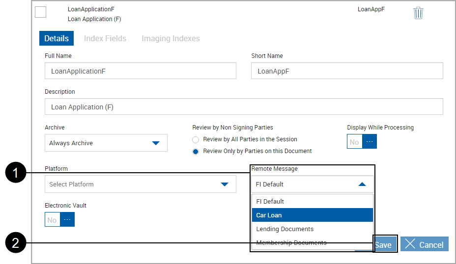Toggle Display While Processing switch
Image resolution: width=456 pixels, height=264 pixels.
pyautogui.click(x=362, y=142)
